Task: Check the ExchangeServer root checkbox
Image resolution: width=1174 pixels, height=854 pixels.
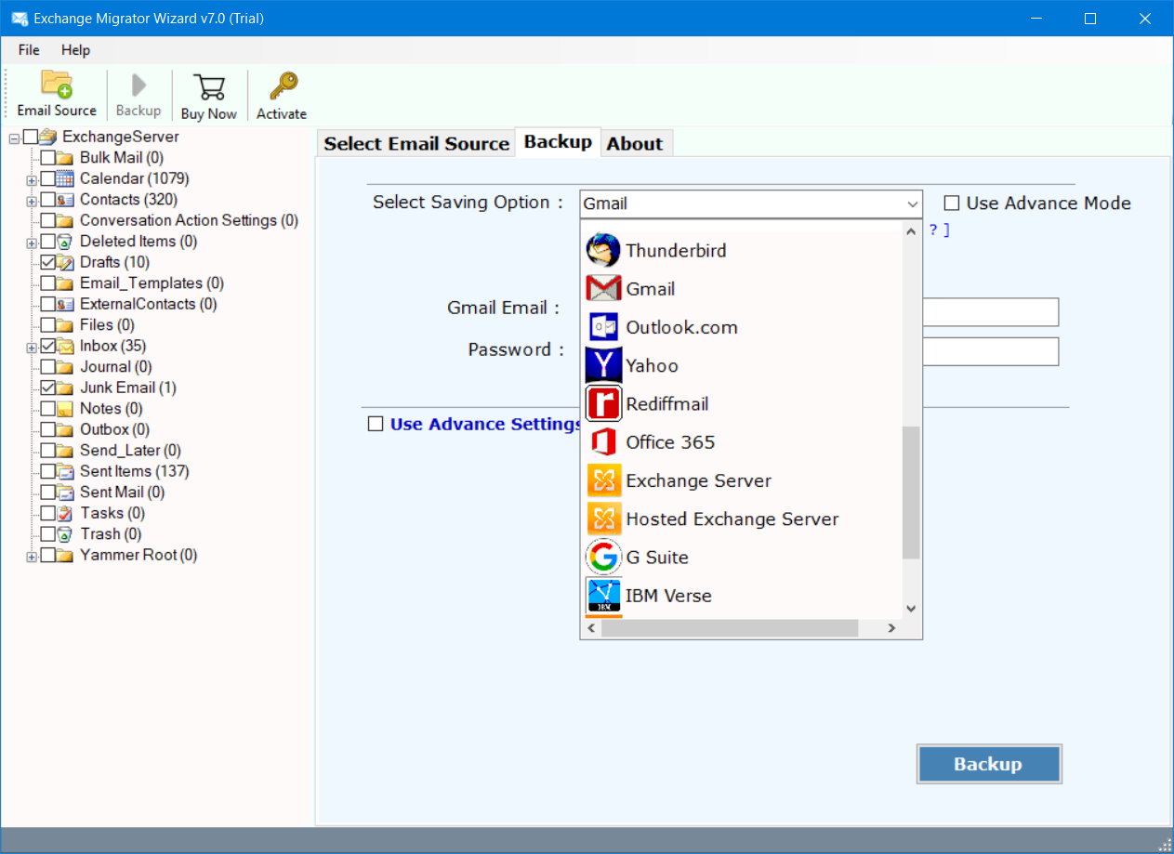Action: tap(31, 137)
